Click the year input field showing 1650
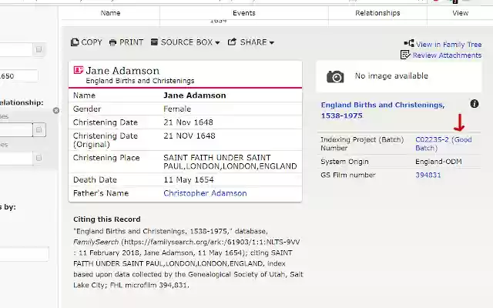This screenshot has height=308, width=493. pos(18,76)
